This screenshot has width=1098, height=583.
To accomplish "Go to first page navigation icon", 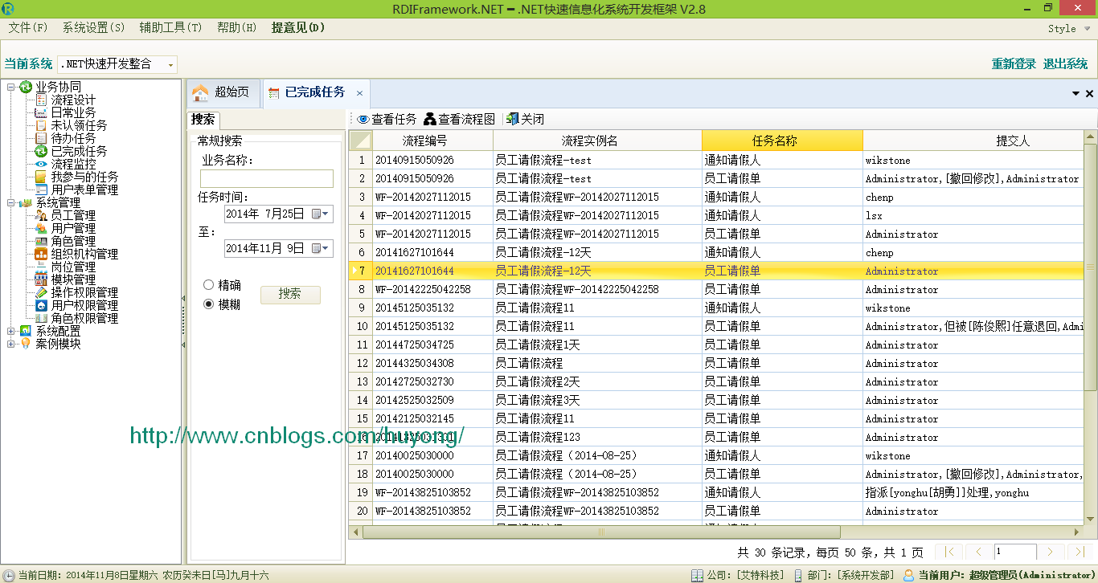I will [x=950, y=552].
